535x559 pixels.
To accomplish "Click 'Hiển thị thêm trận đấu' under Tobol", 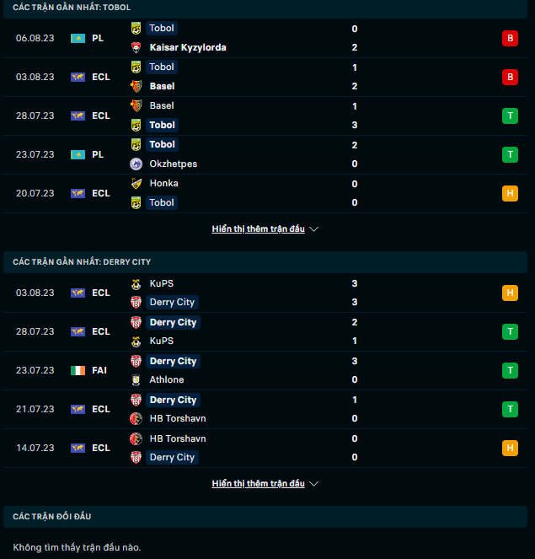I will tap(258, 228).
